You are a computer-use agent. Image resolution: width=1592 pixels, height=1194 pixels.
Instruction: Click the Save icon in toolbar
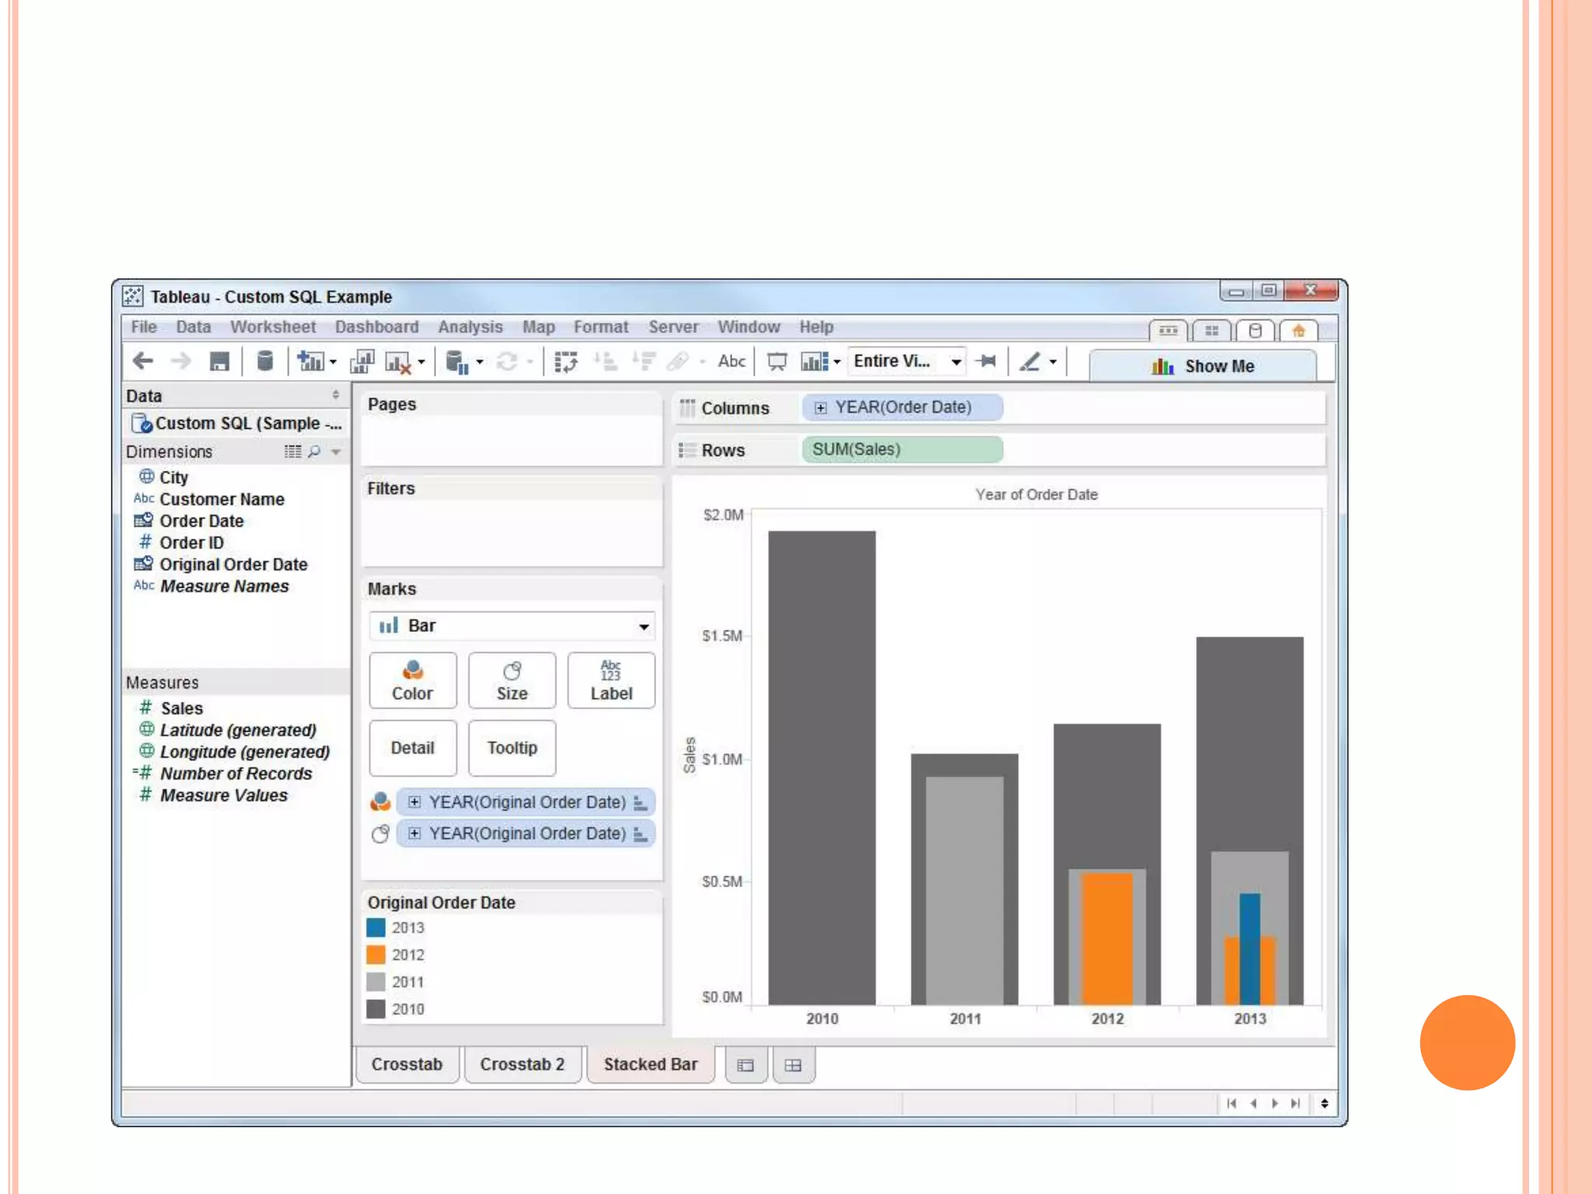[x=219, y=361]
